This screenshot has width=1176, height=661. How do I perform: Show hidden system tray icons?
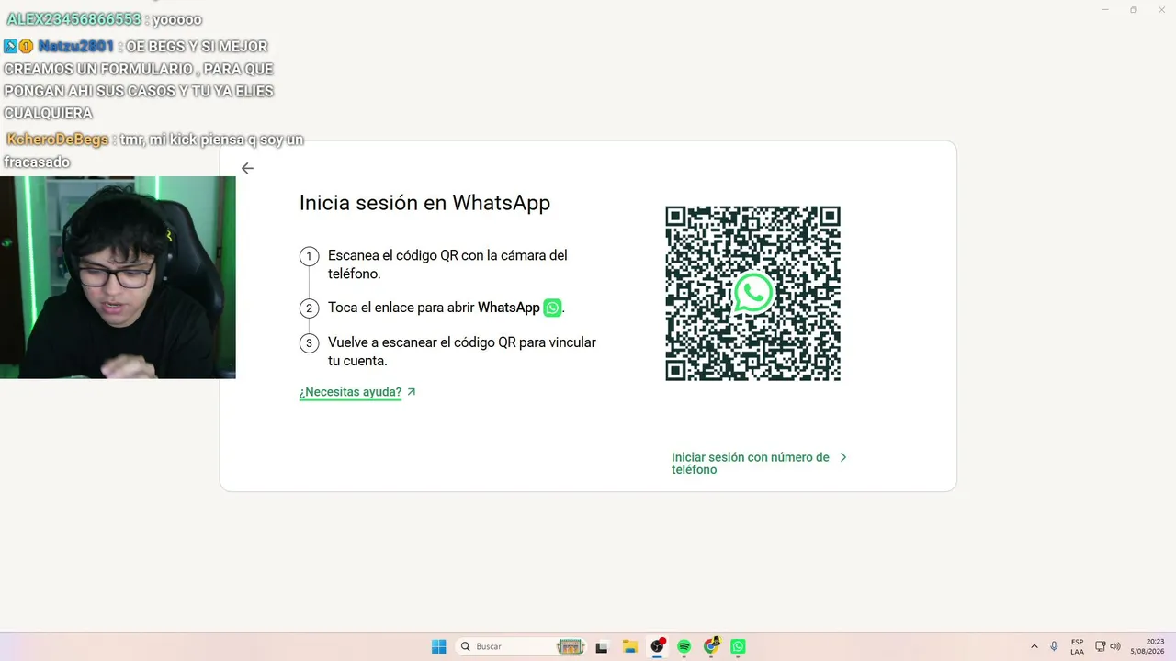pyautogui.click(x=1035, y=646)
